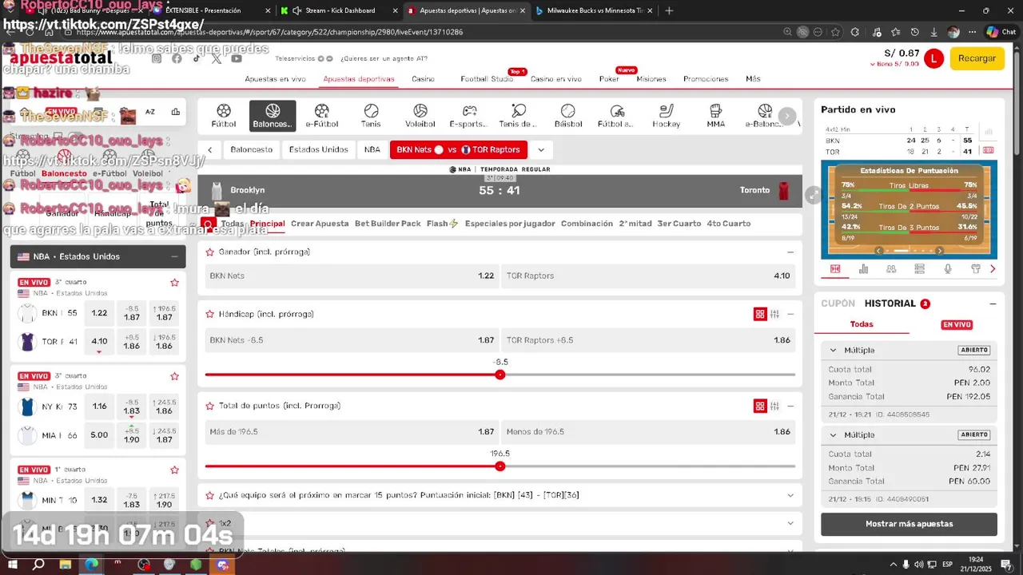Screen dimensions: 1023x575
Task: Open the Casino menu item
Action: click(424, 79)
